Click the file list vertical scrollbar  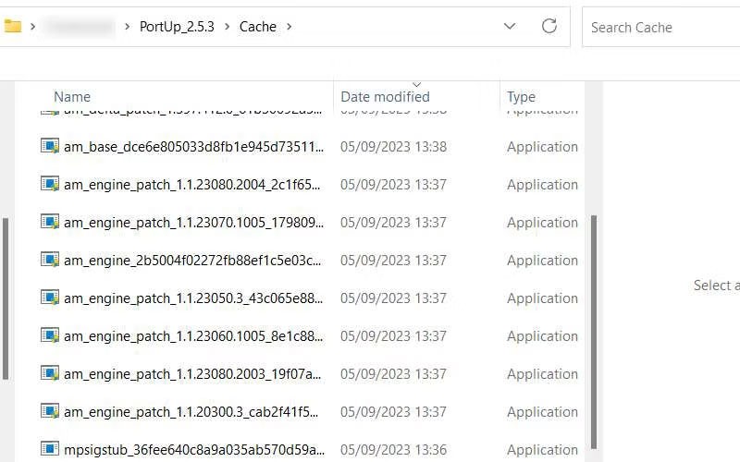(x=593, y=323)
